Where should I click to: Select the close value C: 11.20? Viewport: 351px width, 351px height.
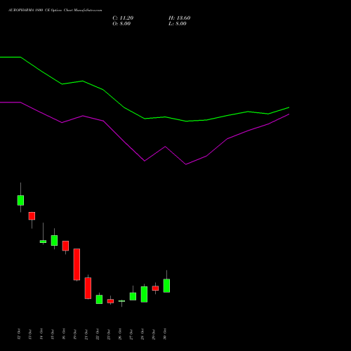coord(123,18)
